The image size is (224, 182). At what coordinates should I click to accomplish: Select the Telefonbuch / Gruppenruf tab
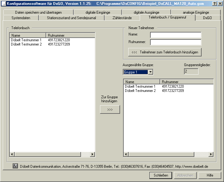(167, 17)
